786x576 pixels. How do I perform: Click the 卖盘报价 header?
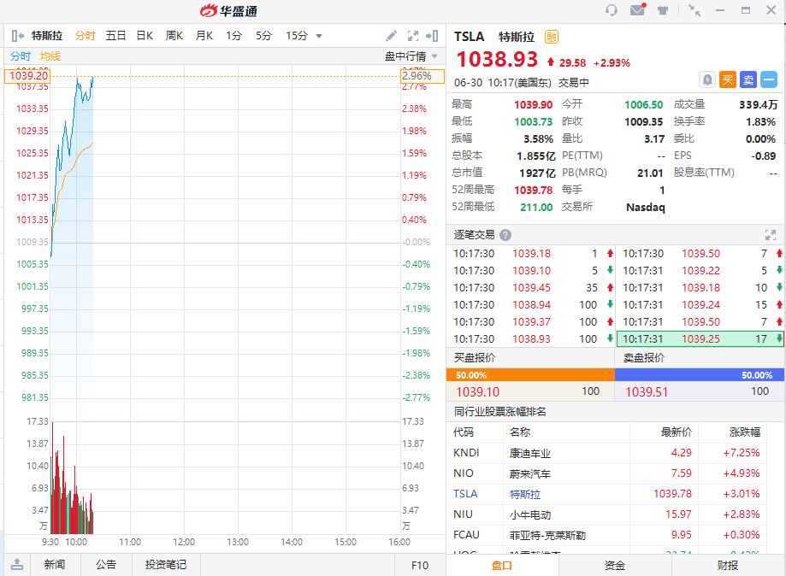644,357
